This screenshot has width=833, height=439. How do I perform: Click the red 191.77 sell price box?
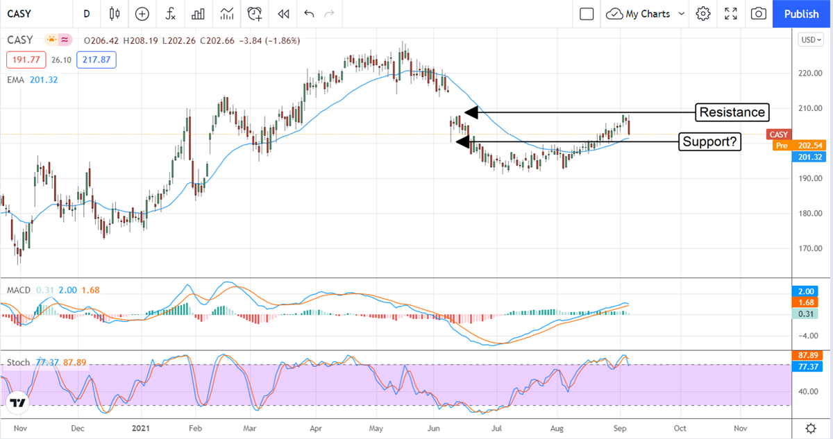coord(26,60)
